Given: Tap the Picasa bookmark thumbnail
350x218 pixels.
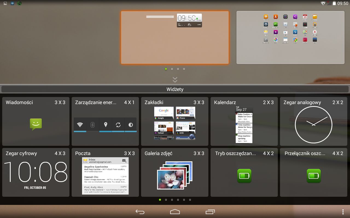Looking at the screenshot, I should [185, 113].
